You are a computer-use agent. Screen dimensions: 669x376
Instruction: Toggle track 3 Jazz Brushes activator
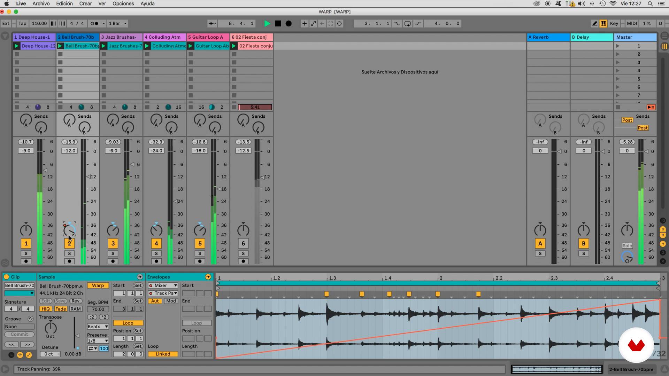click(x=113, y=243)
